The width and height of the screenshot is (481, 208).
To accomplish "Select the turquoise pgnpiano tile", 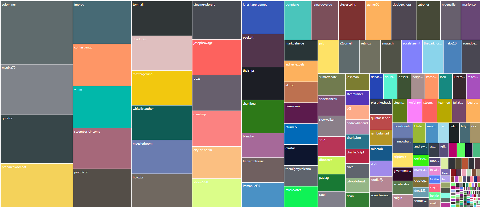I will 298,21.
